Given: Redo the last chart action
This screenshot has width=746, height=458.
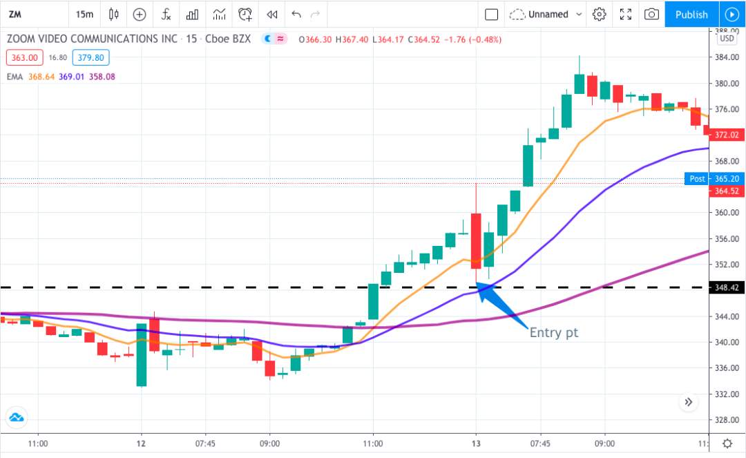Looking at the screenshot, I should point(315,15).
